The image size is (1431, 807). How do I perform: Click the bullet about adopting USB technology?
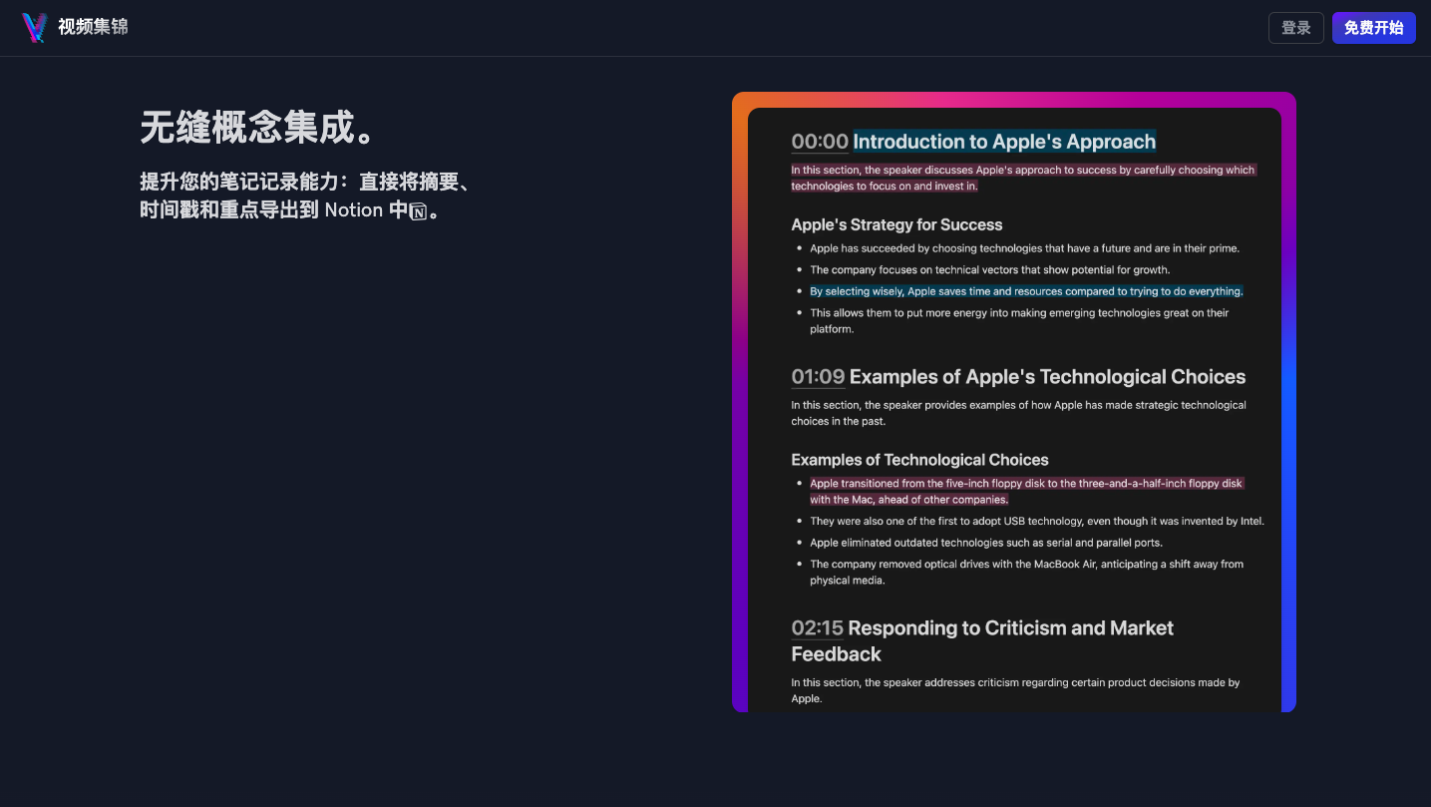point(1036,521)
